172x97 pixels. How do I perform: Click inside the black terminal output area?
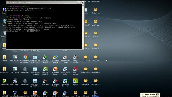pos(44,26)
